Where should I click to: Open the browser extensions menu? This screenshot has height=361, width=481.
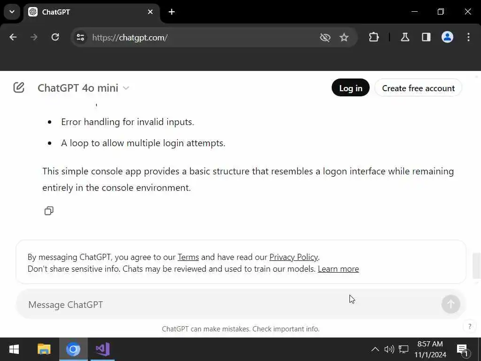pos(373,37)
